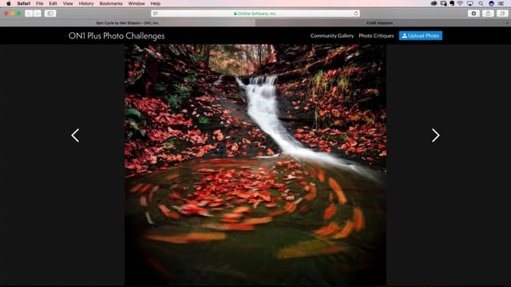Open the Siri icon in menu bar

(x=492, y=3)
